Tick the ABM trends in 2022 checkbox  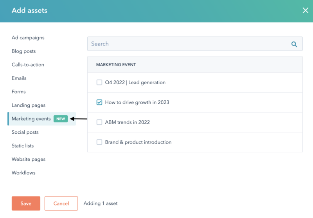(x=99, y=122)
